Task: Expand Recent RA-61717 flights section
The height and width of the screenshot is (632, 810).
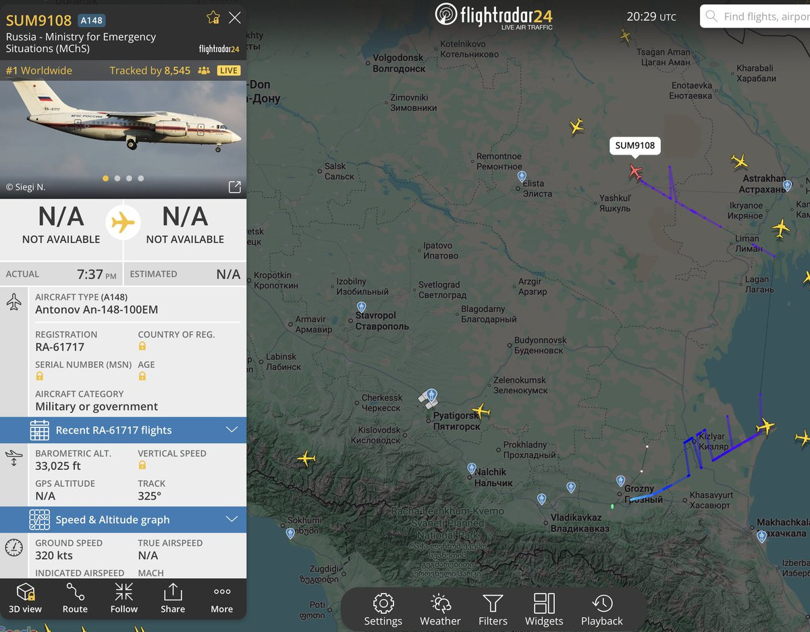Action: click(x=123, y=430)
